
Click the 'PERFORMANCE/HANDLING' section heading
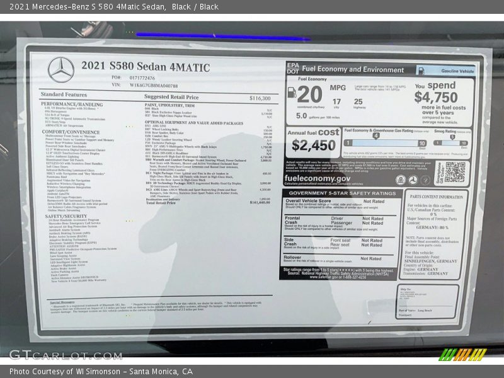[x=72, y=105]
